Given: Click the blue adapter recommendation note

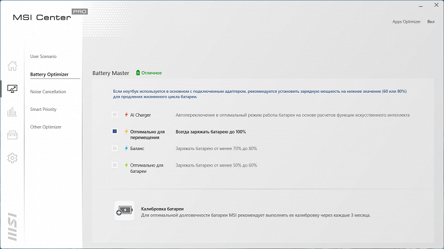Looking at the screenshot, I should (260, 94).
